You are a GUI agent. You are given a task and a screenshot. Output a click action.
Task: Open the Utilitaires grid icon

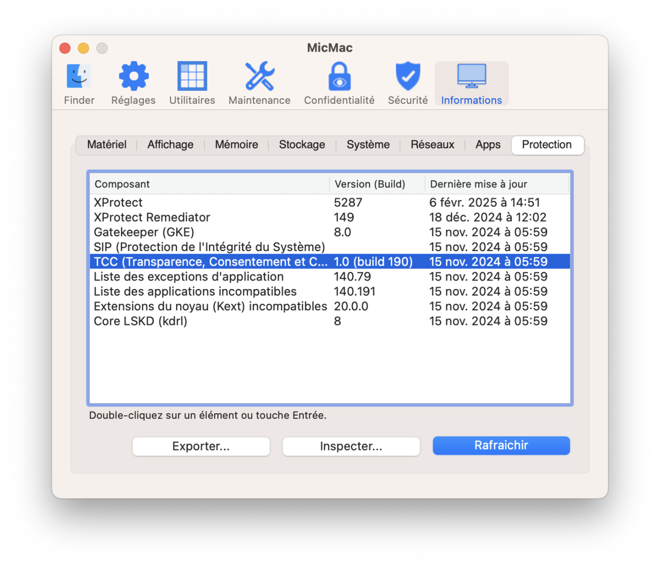click(x=192, y=77)
